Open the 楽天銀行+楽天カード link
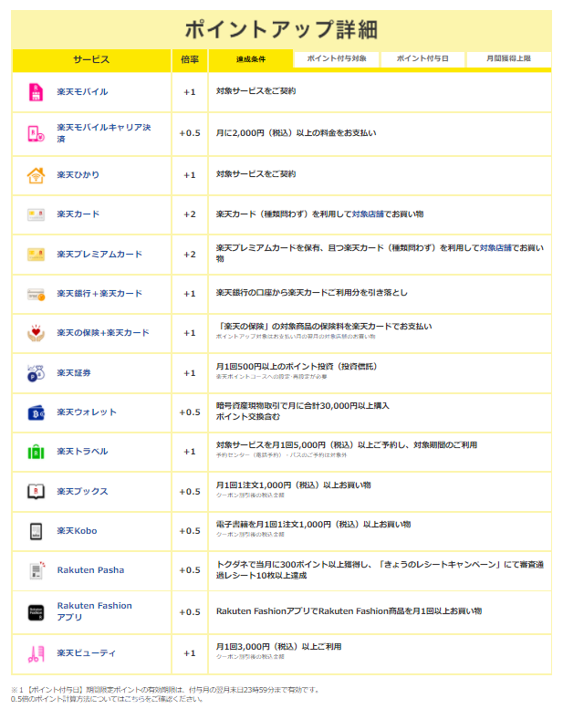Screen dimensions: 563x709 pos(99,294)
